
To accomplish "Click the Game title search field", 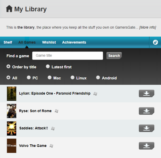I will click(67, 56).
